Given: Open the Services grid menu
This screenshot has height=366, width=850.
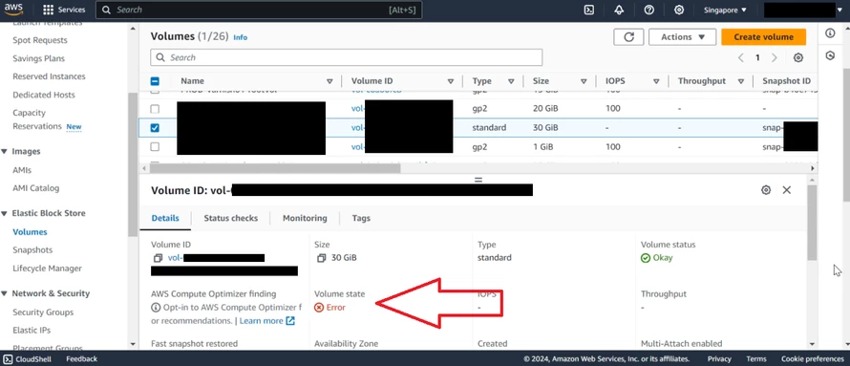Looking at the screenshot, I should tap(64, 10).
